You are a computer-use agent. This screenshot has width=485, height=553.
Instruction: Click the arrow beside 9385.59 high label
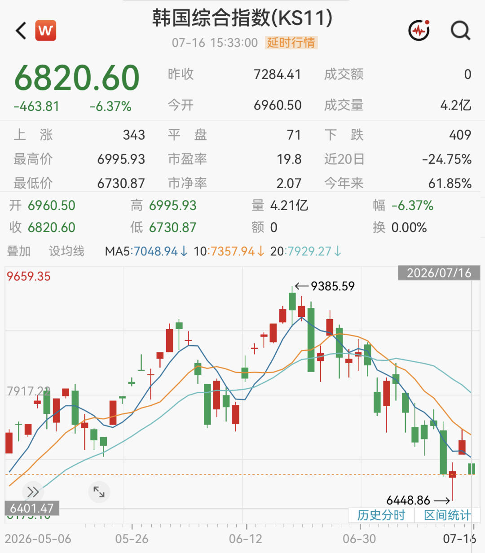coord(302,286)
